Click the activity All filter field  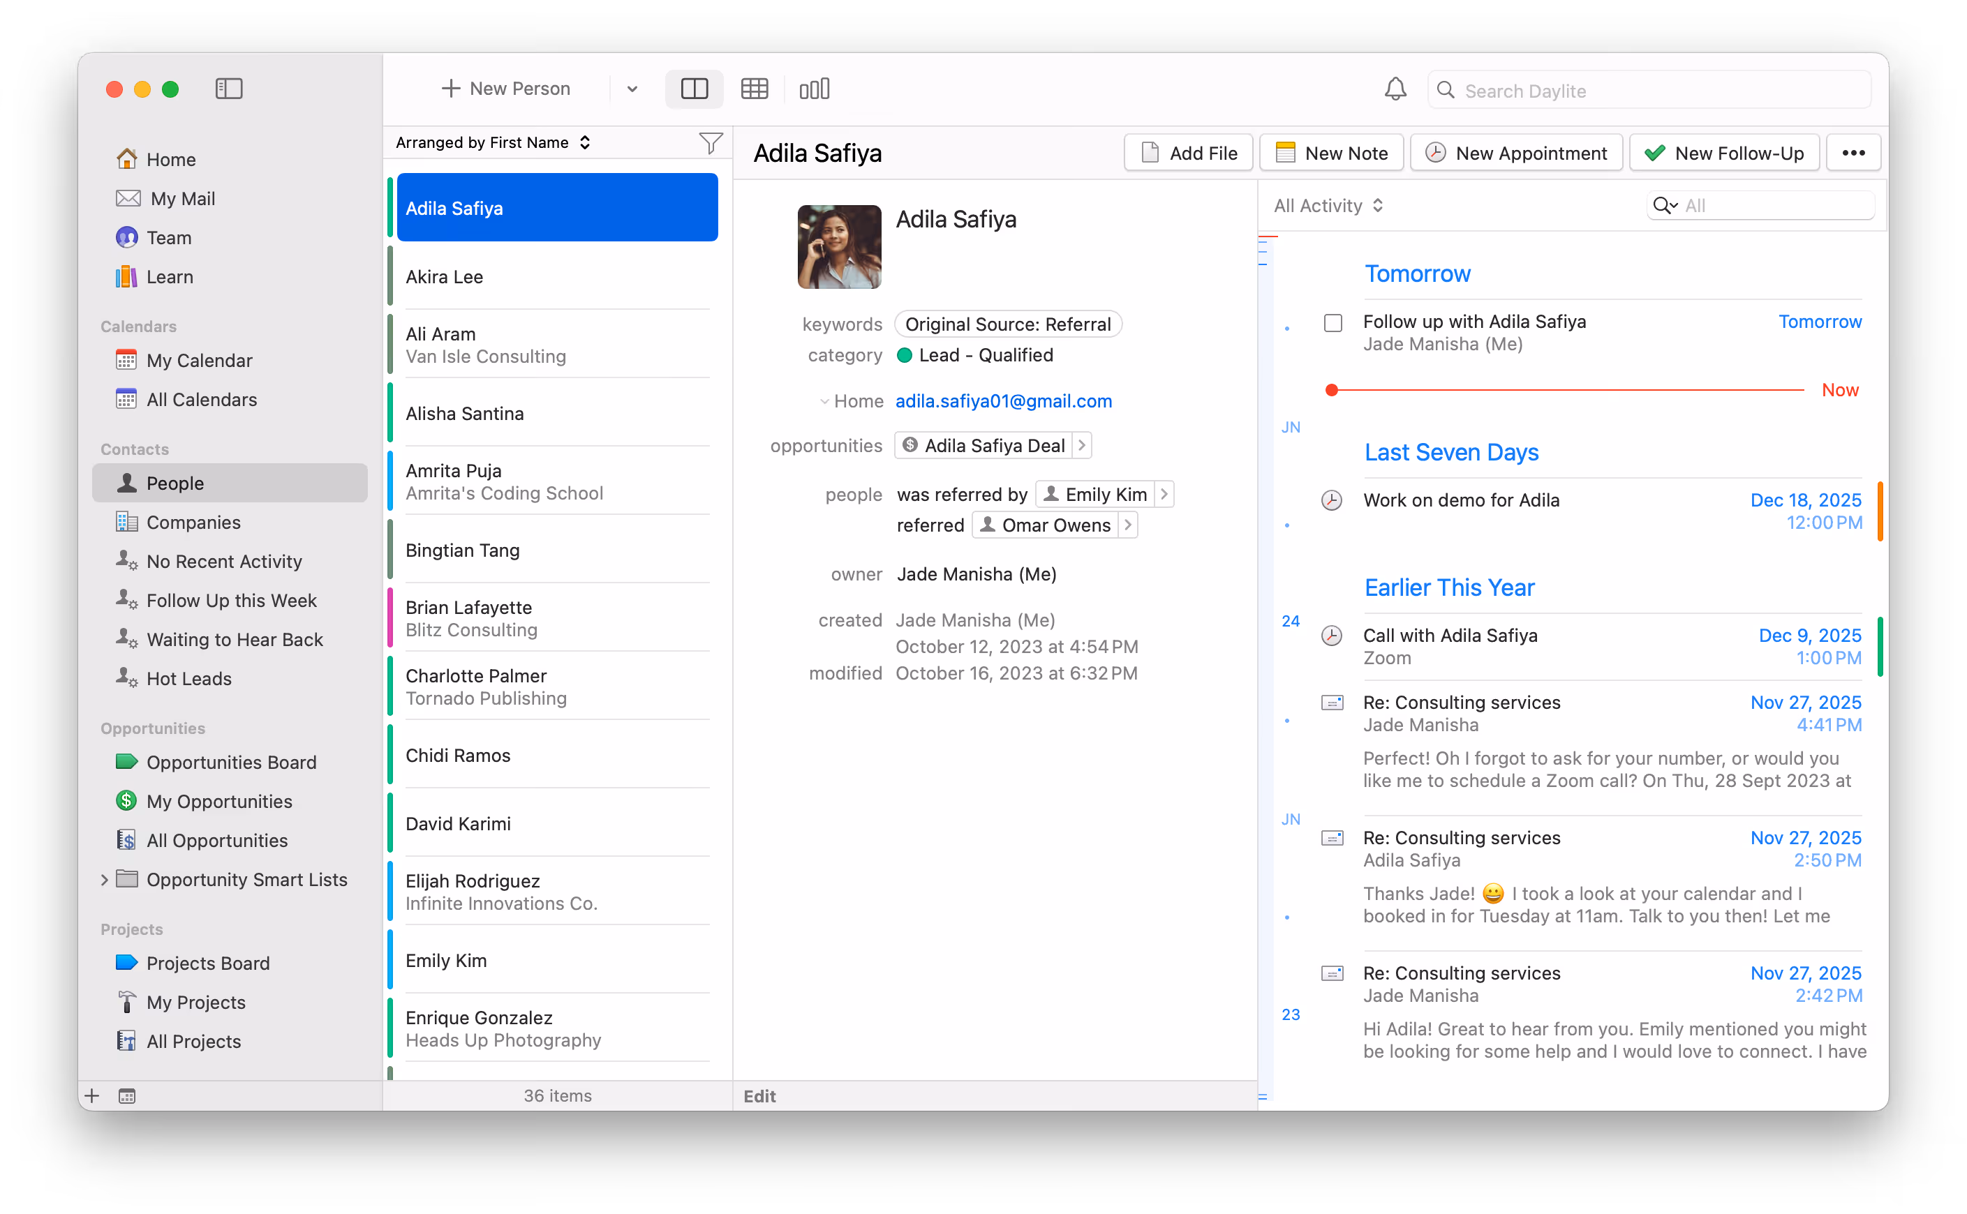pos(1760,207)
